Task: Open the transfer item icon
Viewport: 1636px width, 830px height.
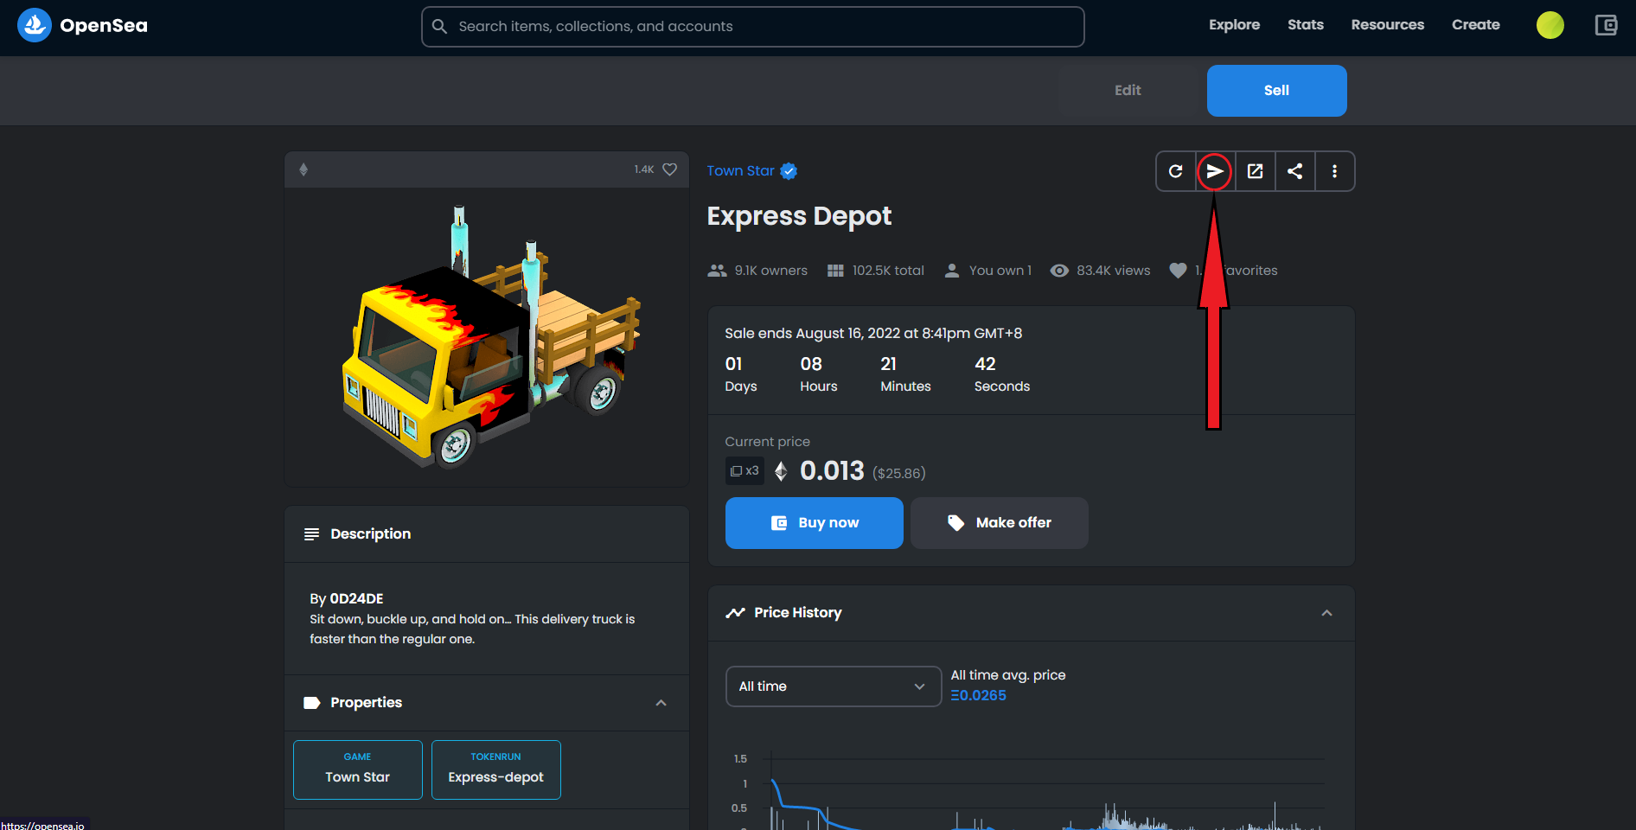Action: tap(1215, 171)
